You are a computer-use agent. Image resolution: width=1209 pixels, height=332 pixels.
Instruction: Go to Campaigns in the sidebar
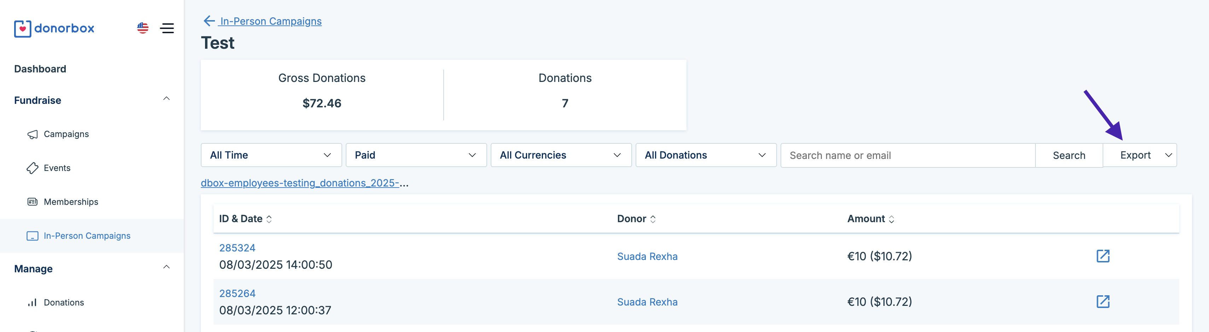(x=66, y=134)
